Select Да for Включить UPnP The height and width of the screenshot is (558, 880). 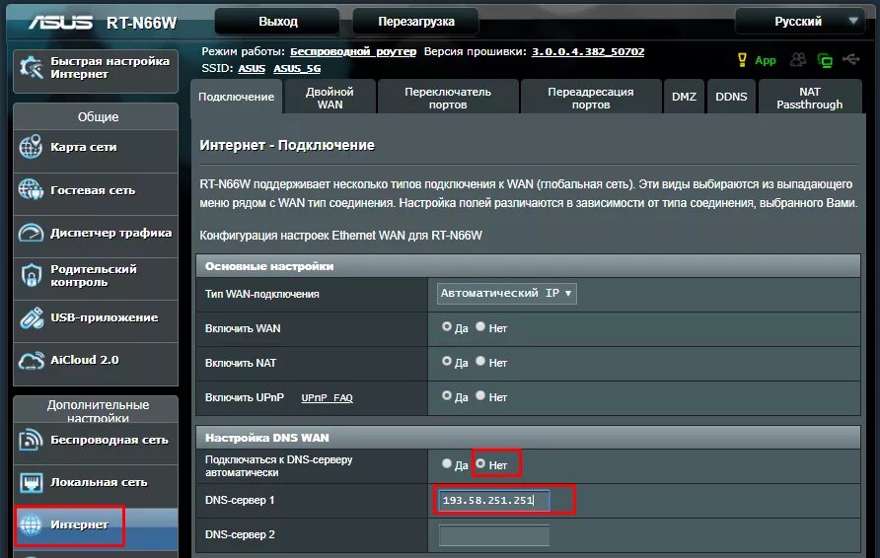tap(447, 395)
